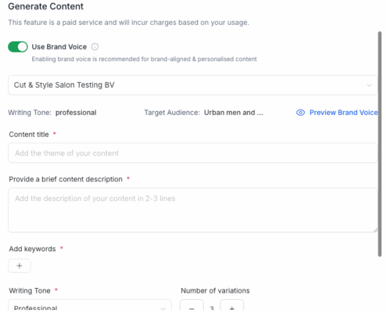Increase number of variations with the plus button
This screenshot has width=387, height=313.
tap(231, 306)
